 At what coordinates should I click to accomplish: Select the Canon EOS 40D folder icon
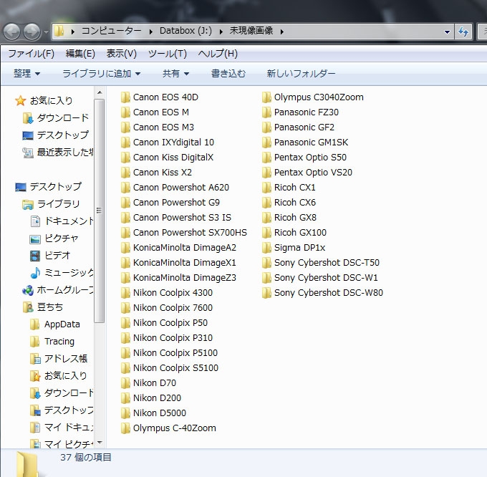point(125,97)
